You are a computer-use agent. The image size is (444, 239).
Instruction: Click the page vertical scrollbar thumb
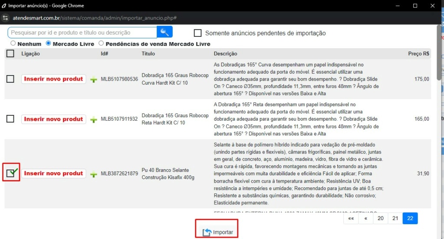(x=439, y=52)
